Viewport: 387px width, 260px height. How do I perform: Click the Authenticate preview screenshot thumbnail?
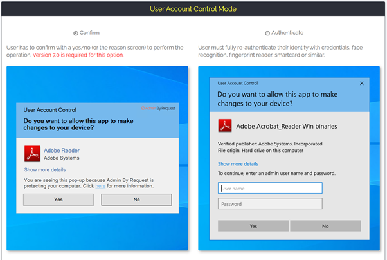289,158
